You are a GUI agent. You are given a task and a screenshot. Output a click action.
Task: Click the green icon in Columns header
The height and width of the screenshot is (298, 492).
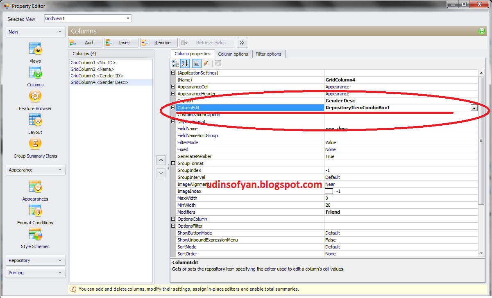point(481,31)
